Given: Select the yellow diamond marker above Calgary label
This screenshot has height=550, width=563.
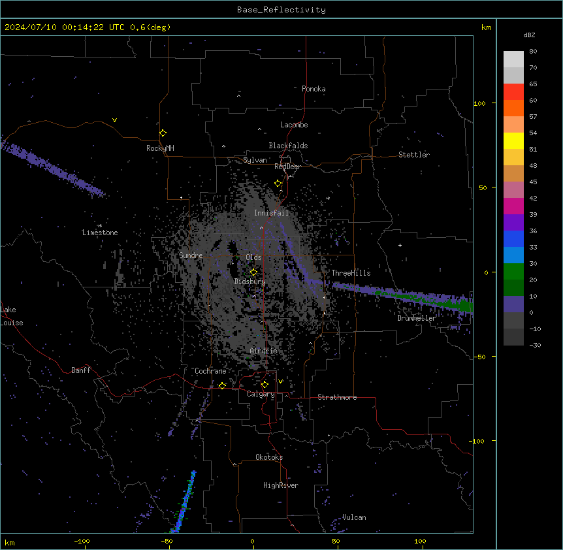Looking at the screenshot, I should [265, 385].
